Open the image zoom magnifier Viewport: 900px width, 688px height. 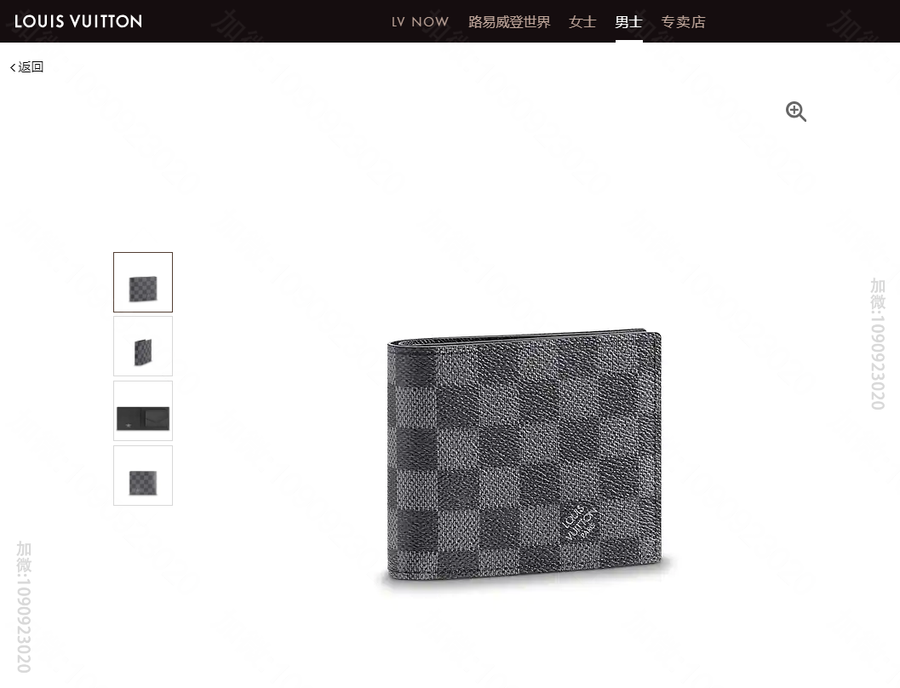tap(795, 112)
